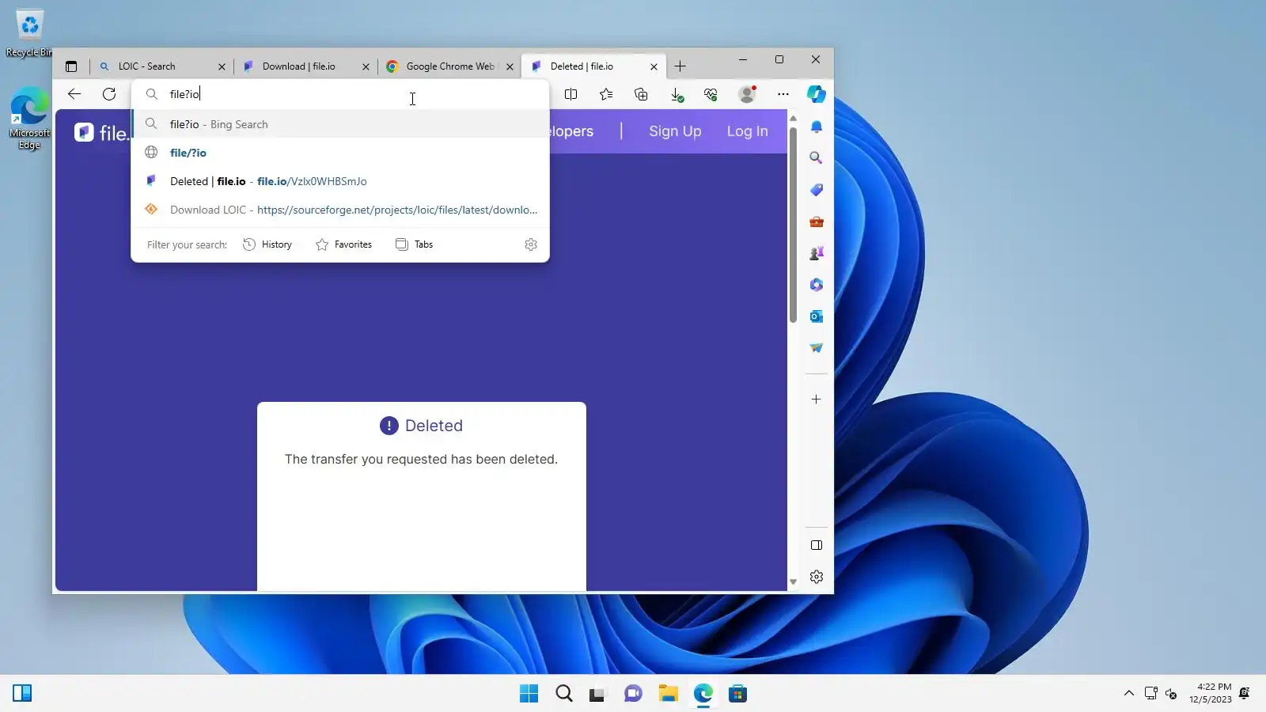Toggle sidebar visibility icon
Screen dimensions: 1266x712
[817, 545]
